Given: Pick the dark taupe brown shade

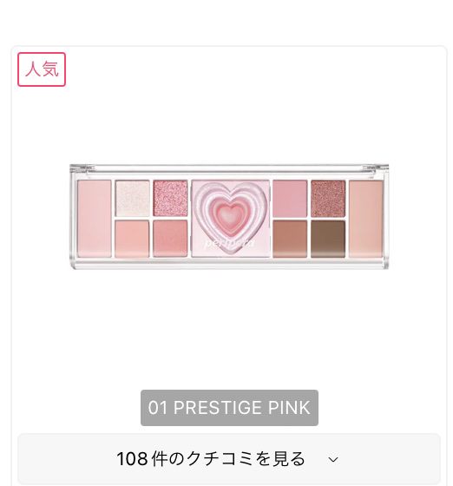Looking at the screenshot, I should coord(328,239).
